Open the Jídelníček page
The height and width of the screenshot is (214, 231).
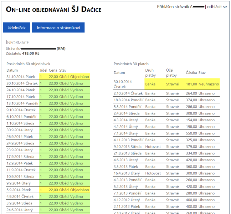click(17, 27)
